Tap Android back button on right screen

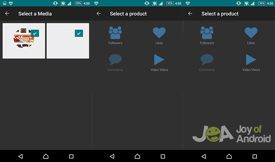coord(203,156)
